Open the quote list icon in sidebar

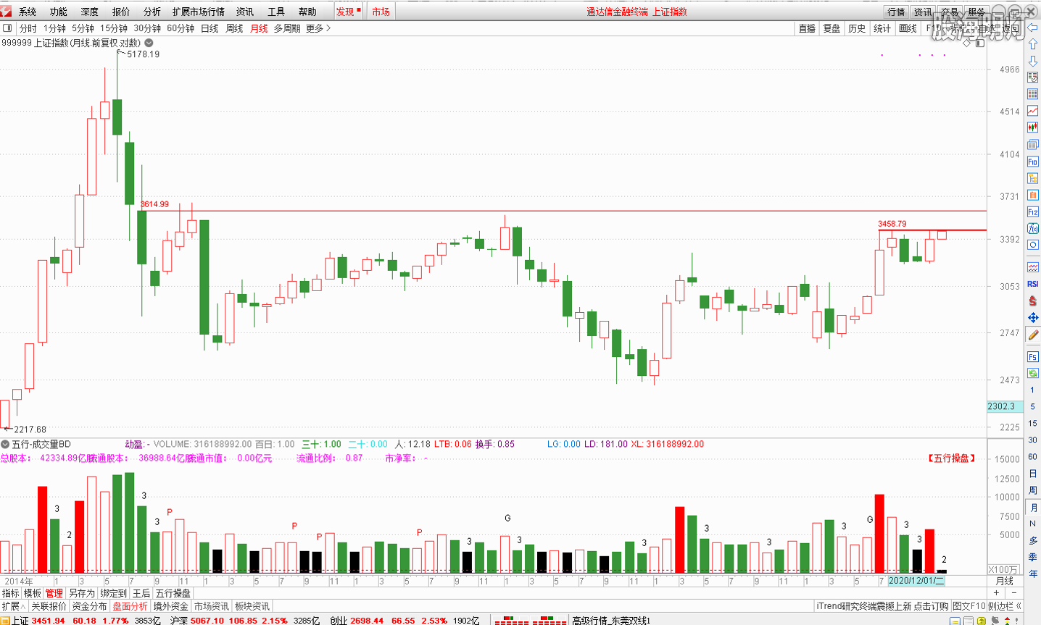(x=1033, y=77)
